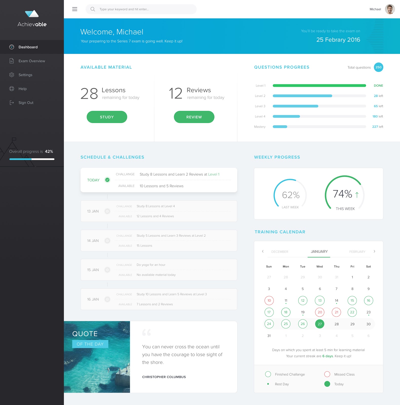The width and height of the screenshot is (400, 405).
Task: Open Settings in the sidebar
Action: click(32, 75)
